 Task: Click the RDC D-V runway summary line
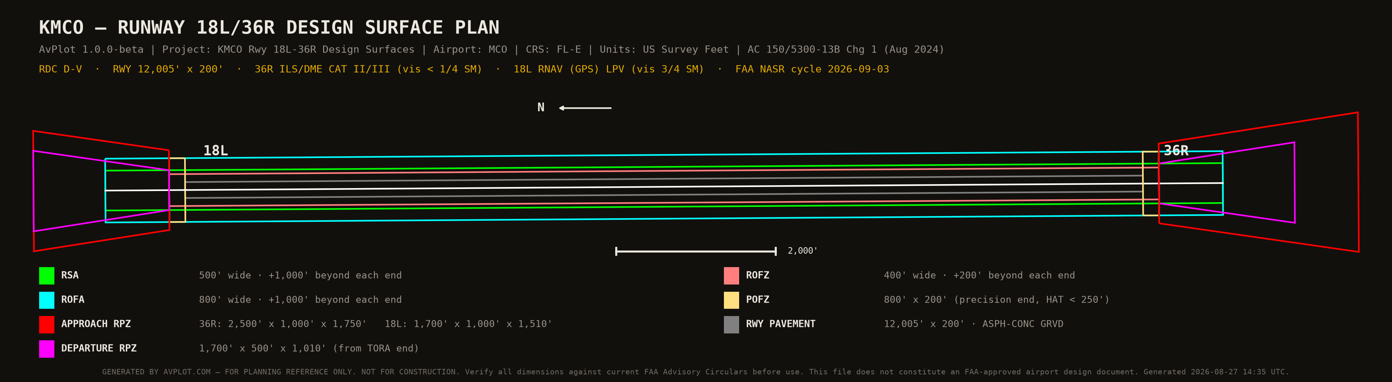coord(464,69)
